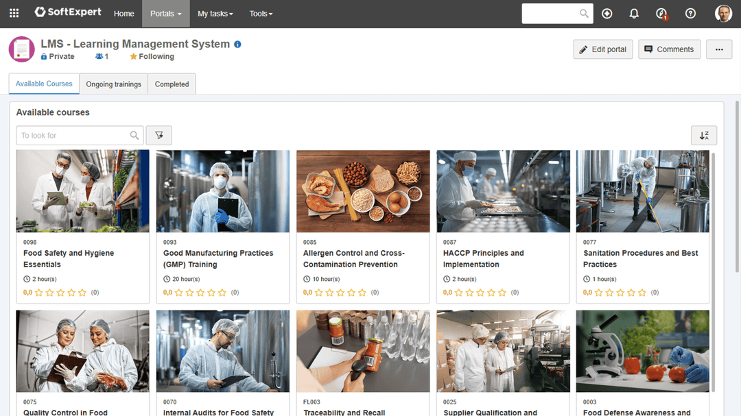Open the user profile avatar
Viewport: 741px width, 416px height.
tap(723, 14)
